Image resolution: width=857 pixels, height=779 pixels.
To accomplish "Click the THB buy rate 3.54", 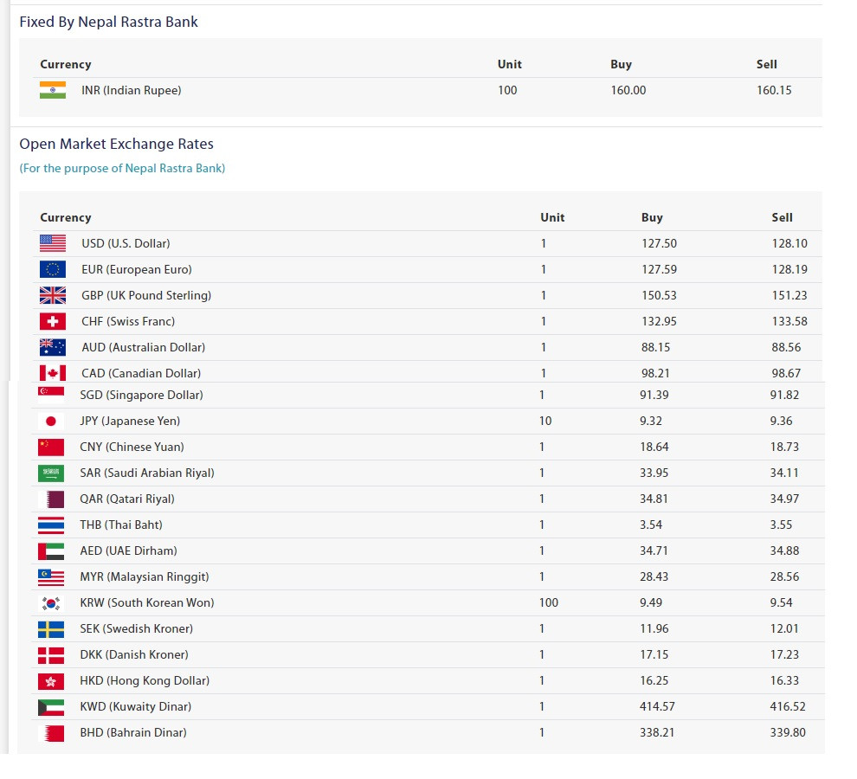I will coord(651,525).
